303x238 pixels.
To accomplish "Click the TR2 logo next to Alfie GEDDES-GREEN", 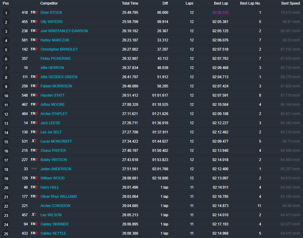I will click(x=34, y=77).
